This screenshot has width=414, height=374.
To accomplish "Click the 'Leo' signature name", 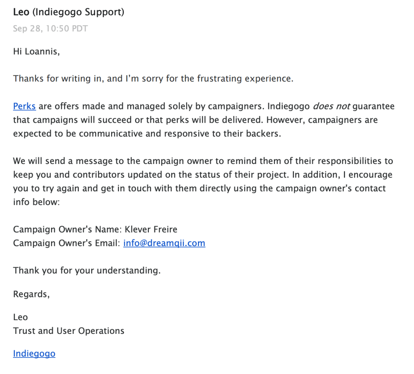I will (x=21, y=317).
